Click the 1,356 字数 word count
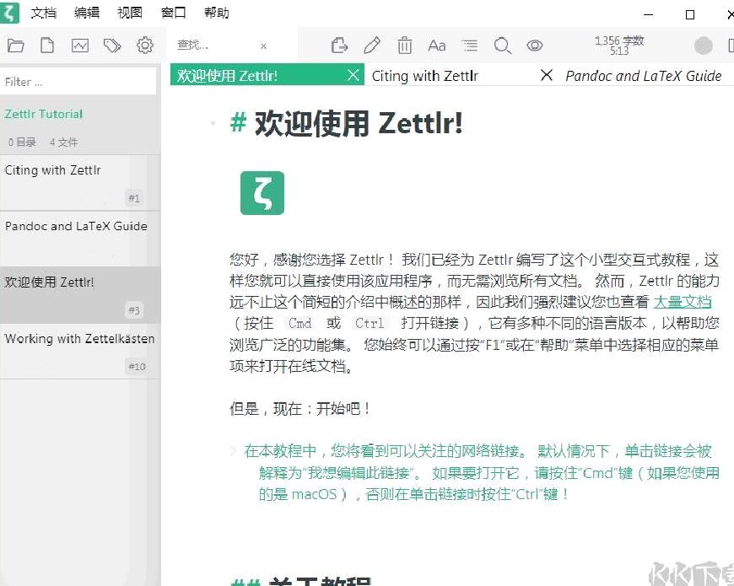The height and width of the screenshot is (586, 734). pos(619,40)
